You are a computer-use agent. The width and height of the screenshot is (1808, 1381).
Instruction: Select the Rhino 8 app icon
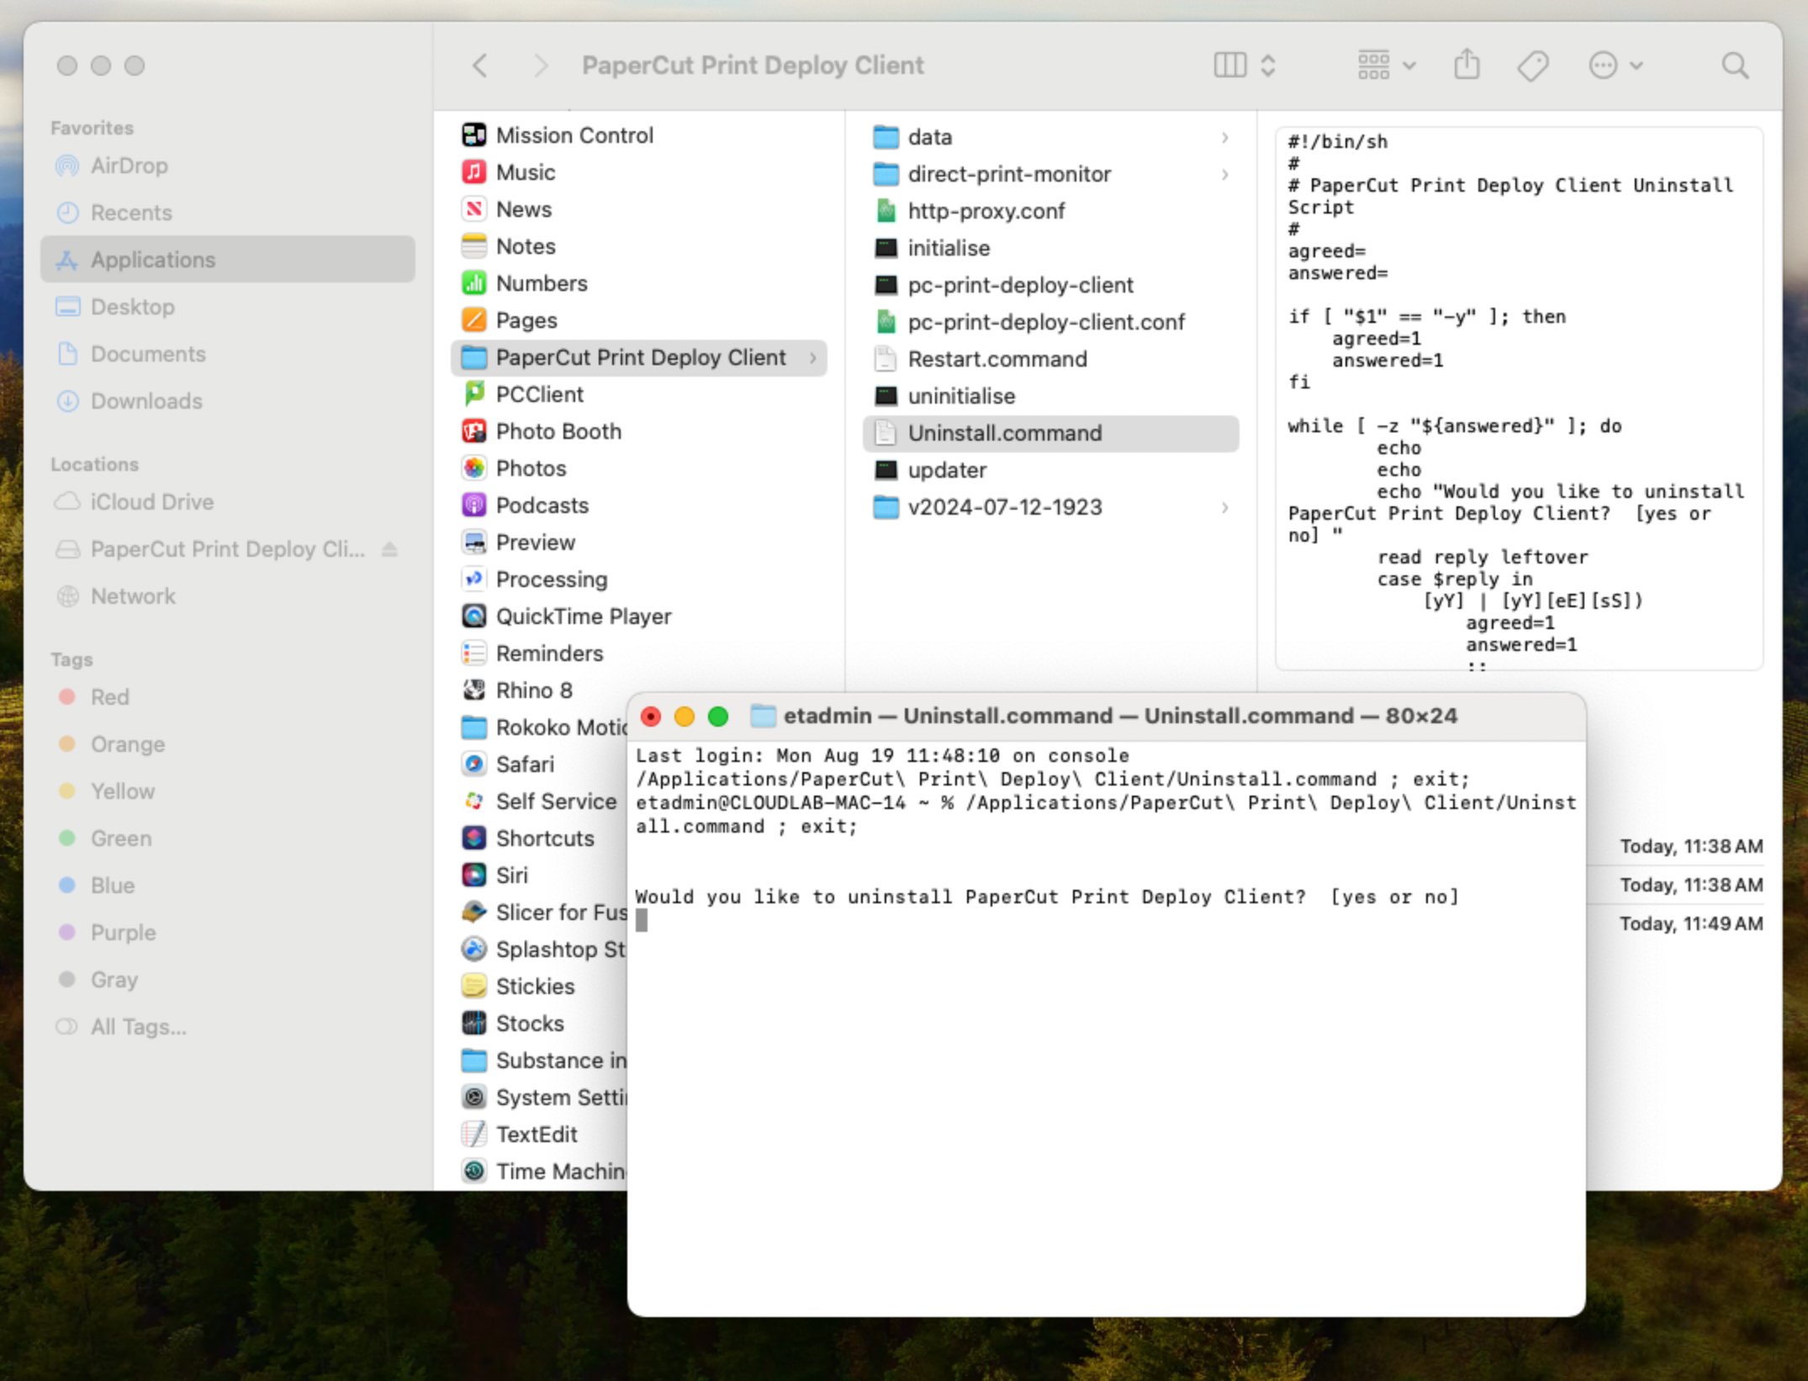(x=474, y=690)
